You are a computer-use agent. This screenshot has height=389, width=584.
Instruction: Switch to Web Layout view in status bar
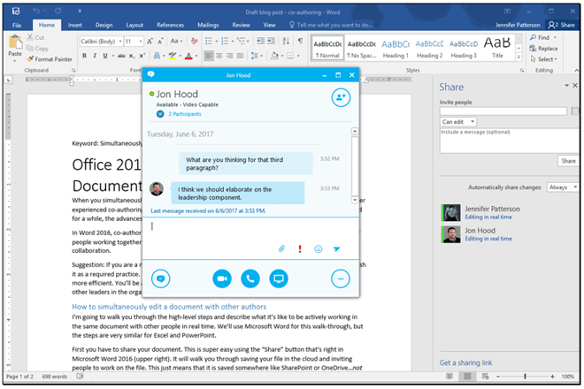485,377
